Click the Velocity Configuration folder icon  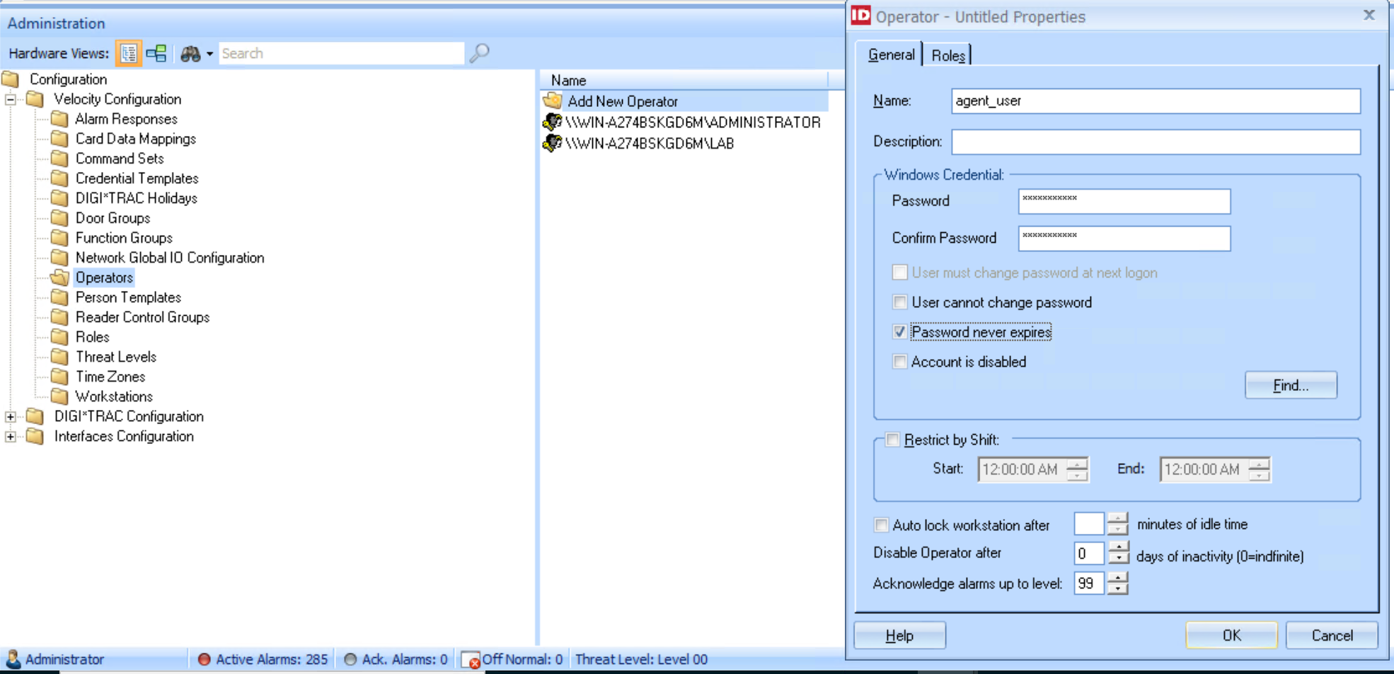(35, 98)
